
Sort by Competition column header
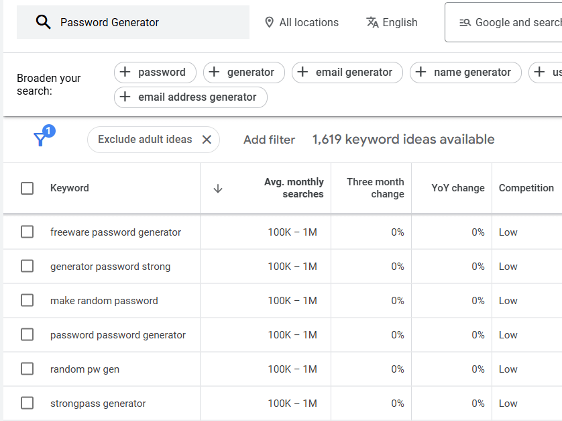526,188
